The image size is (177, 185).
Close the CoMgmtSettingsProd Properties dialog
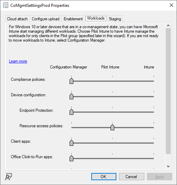coord(171,5)
